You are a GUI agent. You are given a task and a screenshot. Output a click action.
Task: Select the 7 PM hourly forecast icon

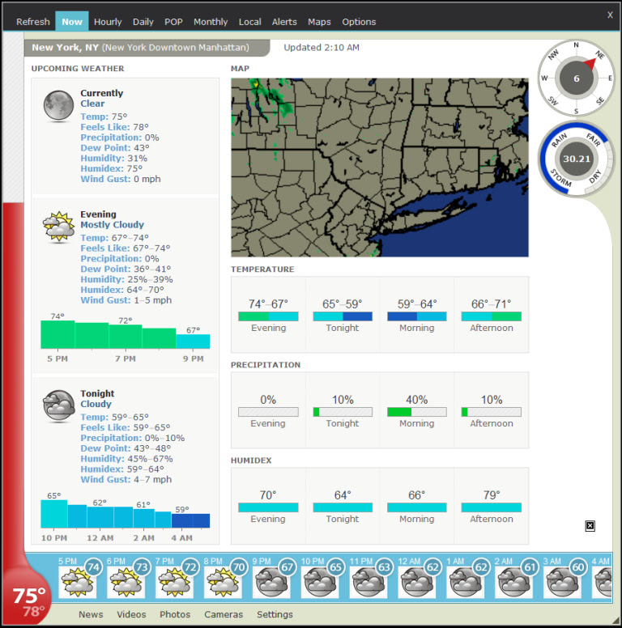[175, 583]
